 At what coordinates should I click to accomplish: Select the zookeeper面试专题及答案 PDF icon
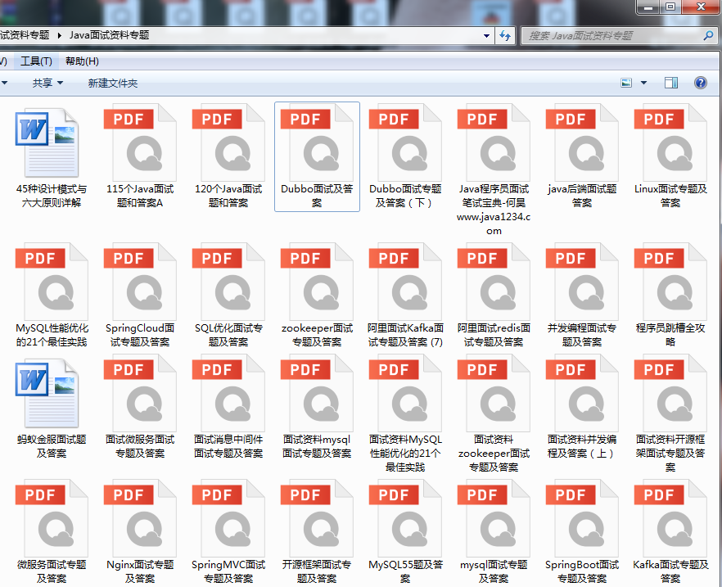pyautogui.click(x=317, y=282)
